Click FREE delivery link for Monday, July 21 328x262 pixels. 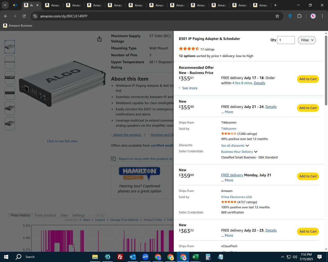pos(232,175)
